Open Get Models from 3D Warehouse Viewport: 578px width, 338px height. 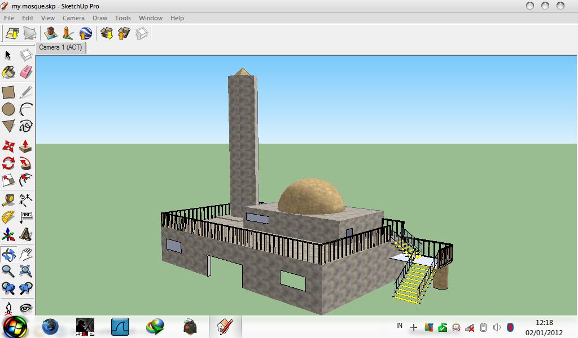pos(106,34)
